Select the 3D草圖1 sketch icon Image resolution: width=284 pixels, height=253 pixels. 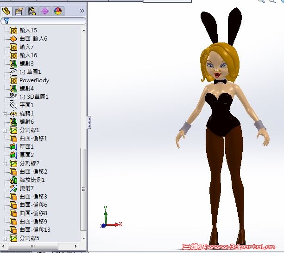13,97
